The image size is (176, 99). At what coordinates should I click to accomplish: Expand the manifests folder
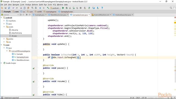pyautogui.click(x=4, y=21)
